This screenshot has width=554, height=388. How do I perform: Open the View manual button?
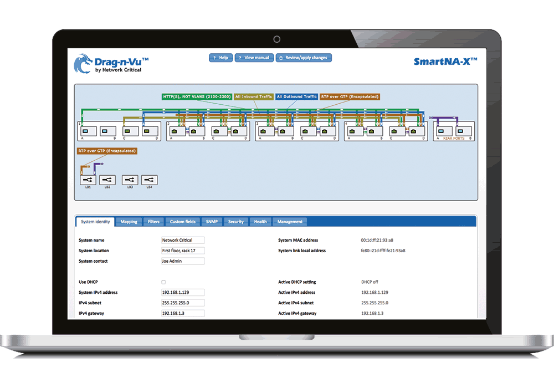tap(254, 58)
